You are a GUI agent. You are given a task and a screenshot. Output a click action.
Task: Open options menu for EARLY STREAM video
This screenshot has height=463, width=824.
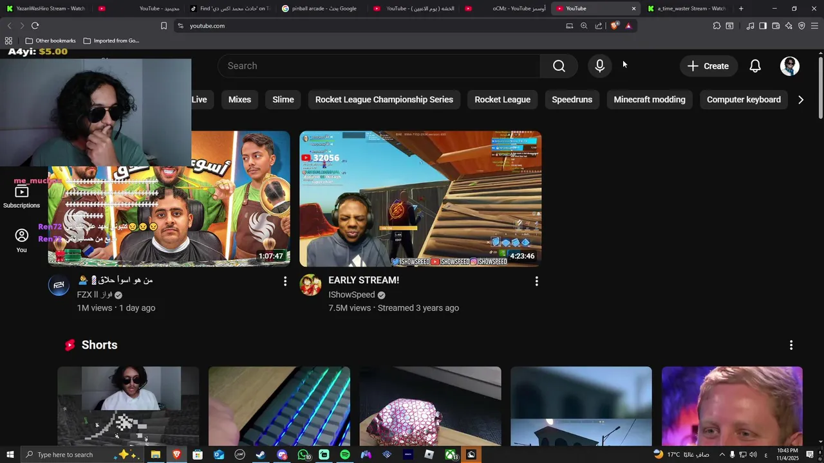pos(536,281)
